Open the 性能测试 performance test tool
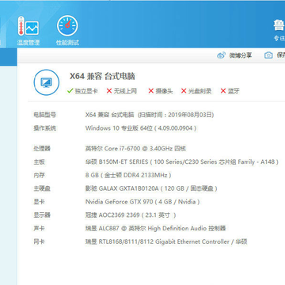This screenshot has height=285, width=285. [67, 30]
